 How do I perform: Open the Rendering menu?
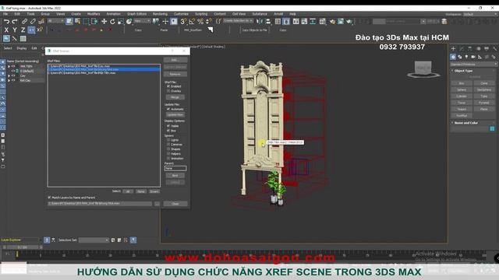(x=160, y=14)
